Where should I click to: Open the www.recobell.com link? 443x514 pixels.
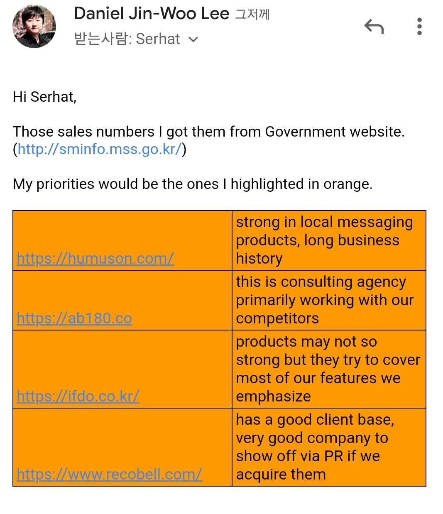tap(109, 474)
